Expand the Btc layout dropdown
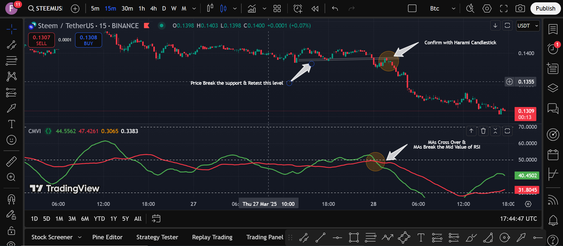Viewport: 563px width, 246px height. pyautogui.click(x=454, y=9)
